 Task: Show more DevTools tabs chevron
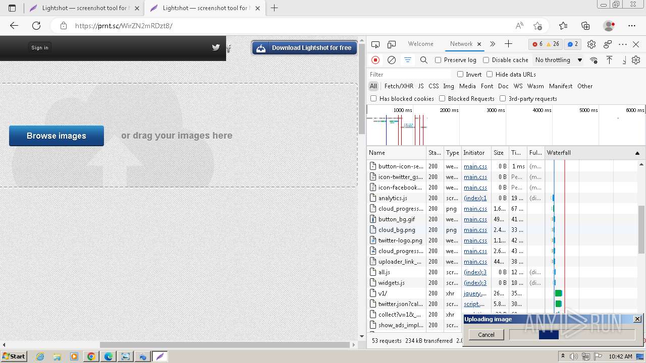pos(493,44)
